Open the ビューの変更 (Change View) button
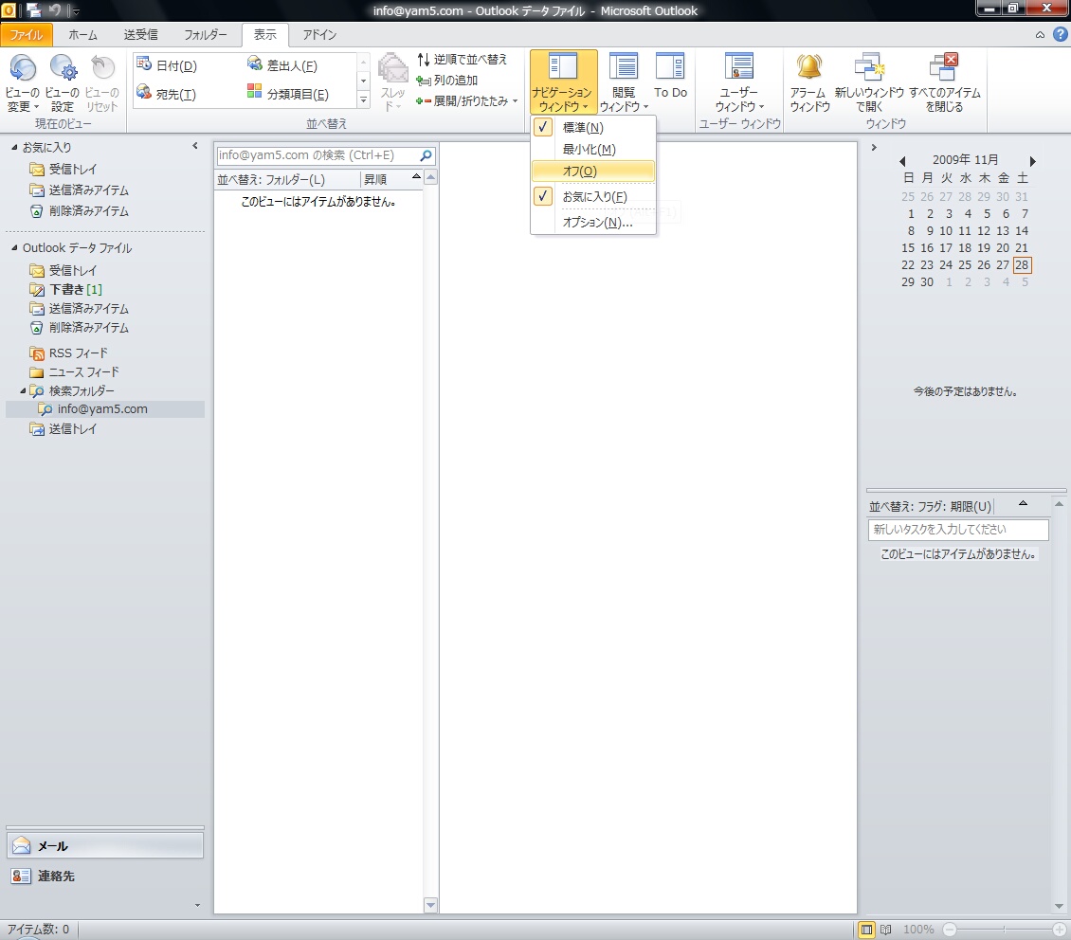The height and width of the screenshot is (940, 1071). (23, 81)
